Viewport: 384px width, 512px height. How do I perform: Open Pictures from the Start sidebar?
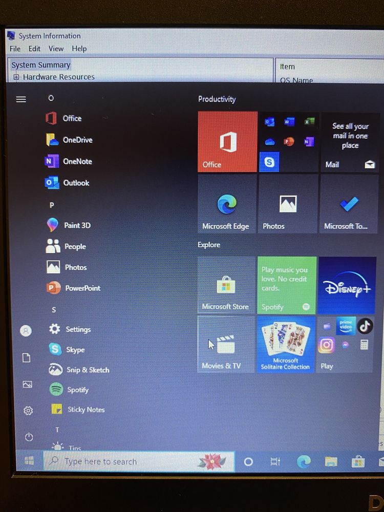coord(28,384)
